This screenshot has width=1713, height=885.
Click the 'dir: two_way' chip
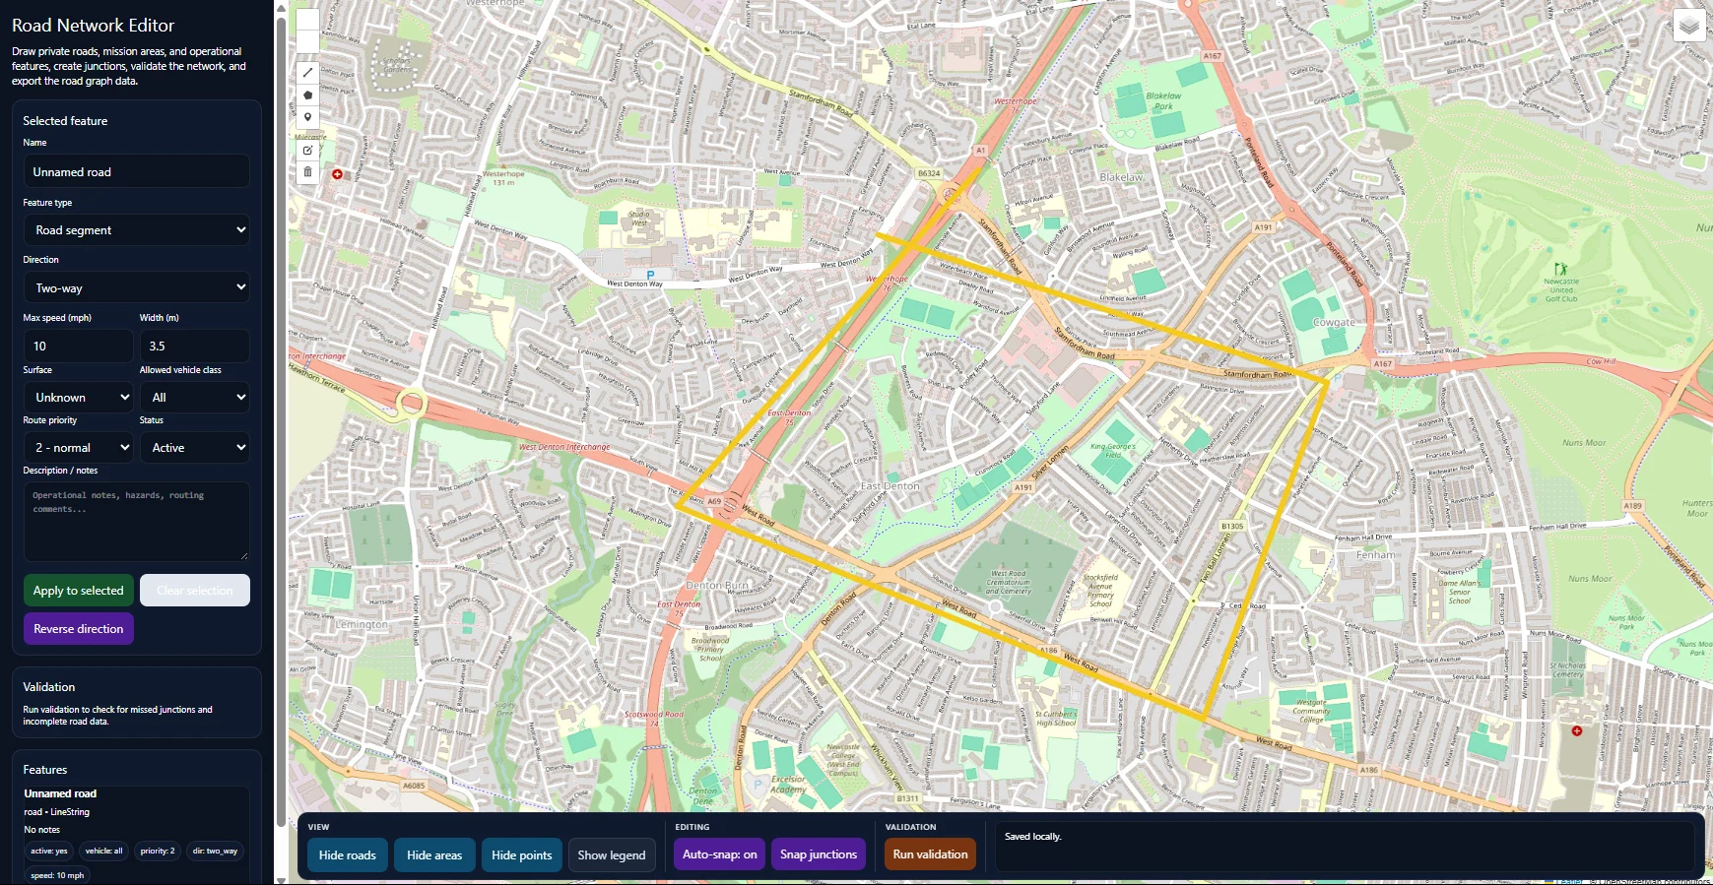pyautogui.click(x=215, y=851)
